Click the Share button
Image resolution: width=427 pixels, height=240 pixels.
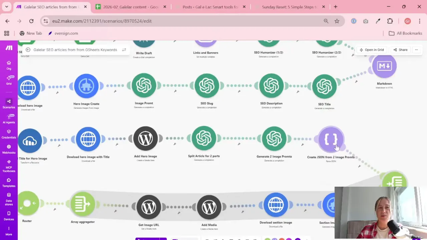[400, 50]
